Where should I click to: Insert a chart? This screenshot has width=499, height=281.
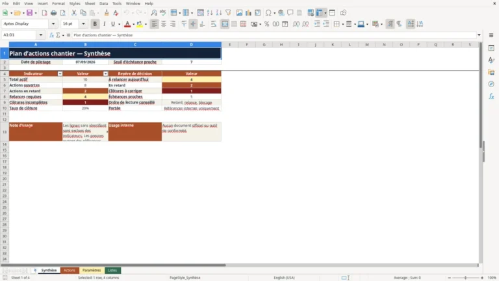tap(249, 13)
